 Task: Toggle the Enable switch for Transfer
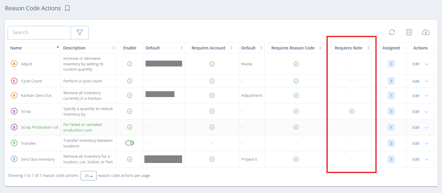(x=130, y=143)
